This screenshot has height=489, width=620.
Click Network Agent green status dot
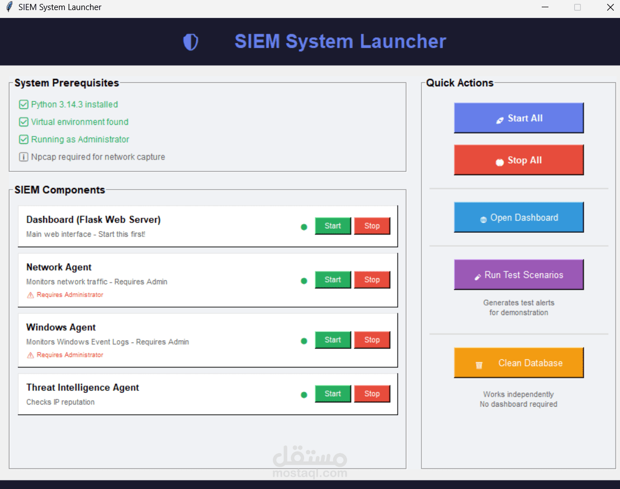304,280
